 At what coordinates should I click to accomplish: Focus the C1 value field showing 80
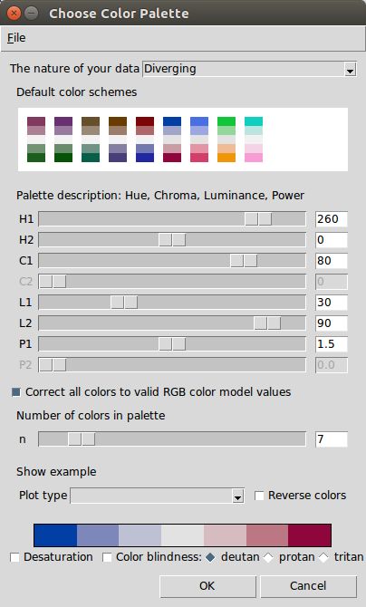[332, 261]
